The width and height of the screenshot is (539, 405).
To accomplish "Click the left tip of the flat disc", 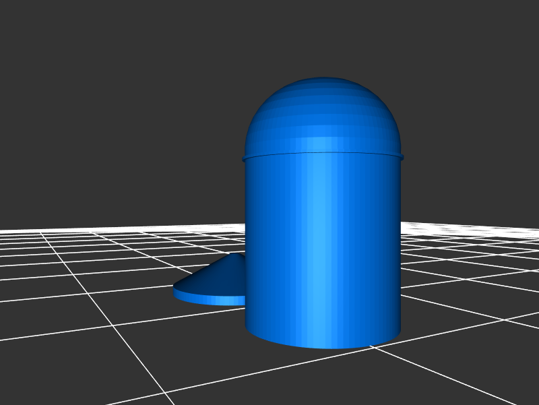I will click(176, 290).
